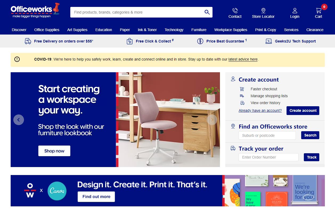The image size is (335, 213).
Task: Click the Officeworks logo
Action: pyautogui.click(x=35, y=11)
